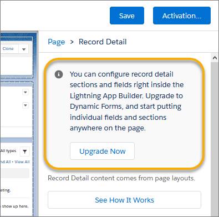Open the dropdown arrow beside Clone
Image resolution: width=219 pixels, height=217 pixels.
(24, 49)
